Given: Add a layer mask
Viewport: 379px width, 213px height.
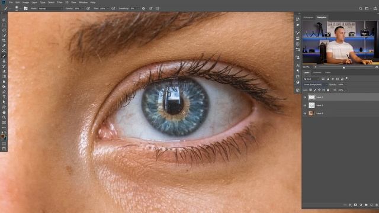Looking at the screenshot, I should coord(355,205).
